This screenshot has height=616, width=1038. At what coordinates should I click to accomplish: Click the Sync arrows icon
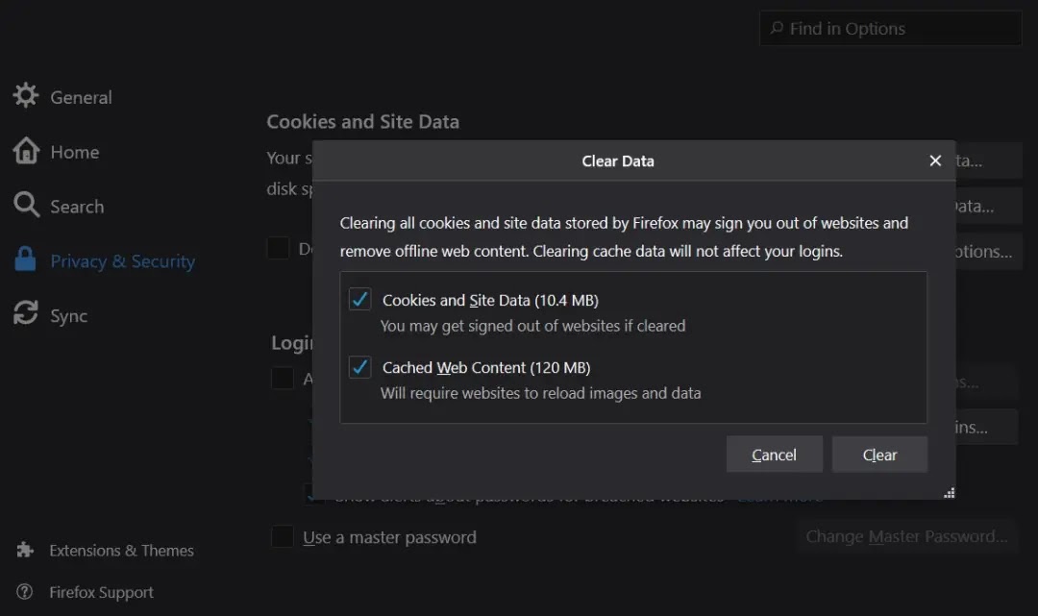[26, 314]
